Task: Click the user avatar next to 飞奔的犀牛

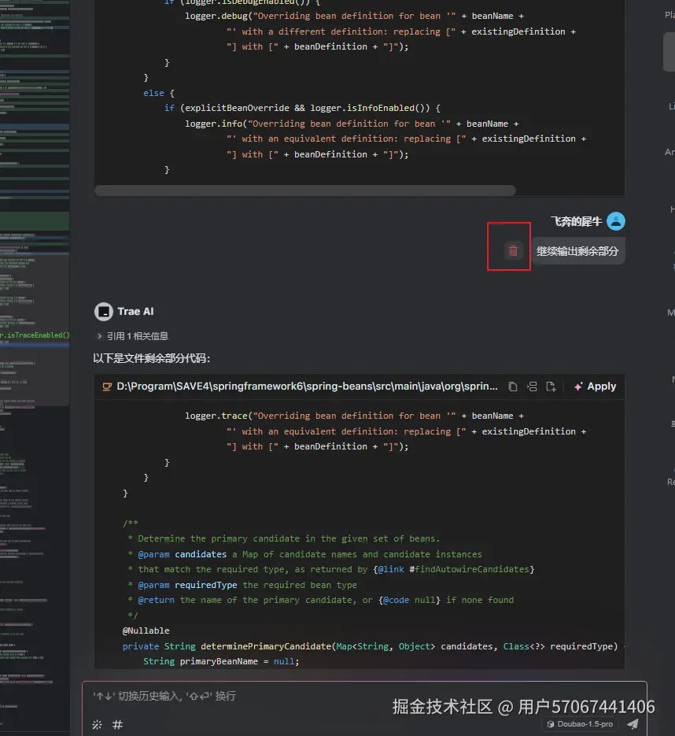Action: pos(616,222)
